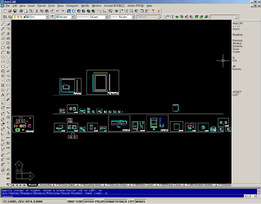Viewport: 261px width, 204px height.
Task: Click the cyan ByLayer color swatch
Action: (57, 17)
